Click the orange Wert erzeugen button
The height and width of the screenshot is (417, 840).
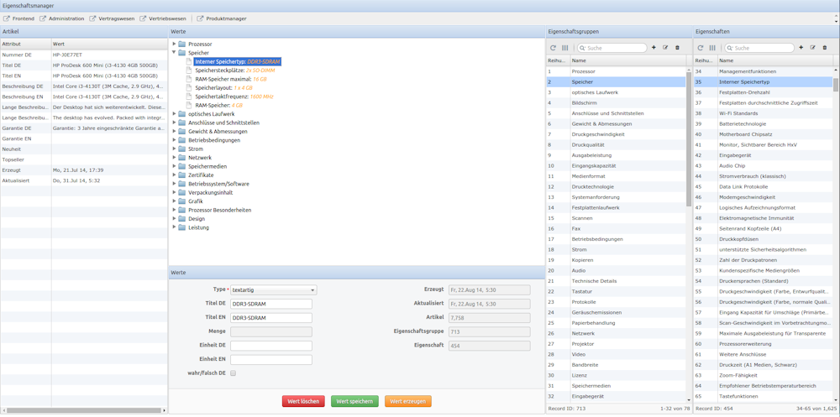point(407,401)
